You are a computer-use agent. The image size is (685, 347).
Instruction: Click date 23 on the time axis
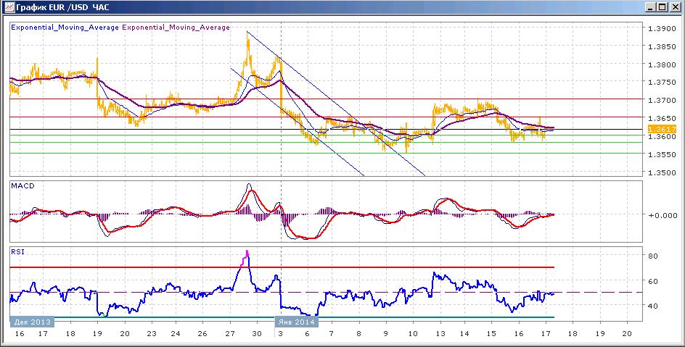152,334
